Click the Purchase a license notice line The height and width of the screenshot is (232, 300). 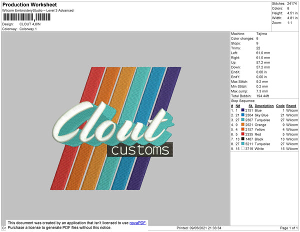[x=59, y=227]
